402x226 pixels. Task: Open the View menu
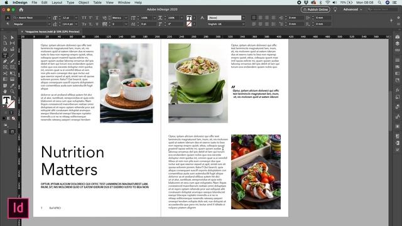[109, 3]
